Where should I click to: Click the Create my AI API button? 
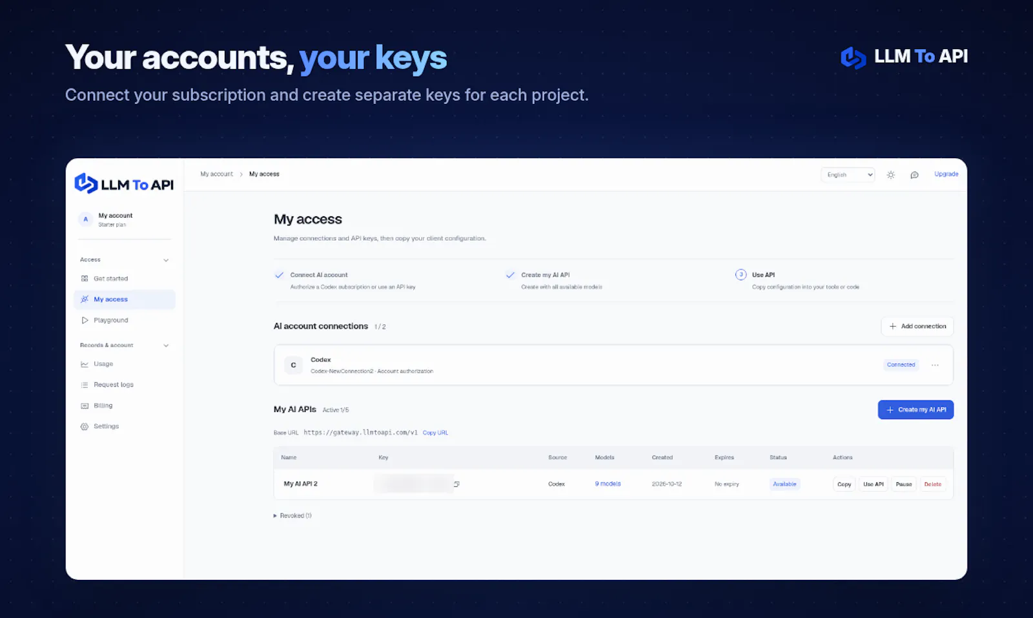click(x=915, y=409)
